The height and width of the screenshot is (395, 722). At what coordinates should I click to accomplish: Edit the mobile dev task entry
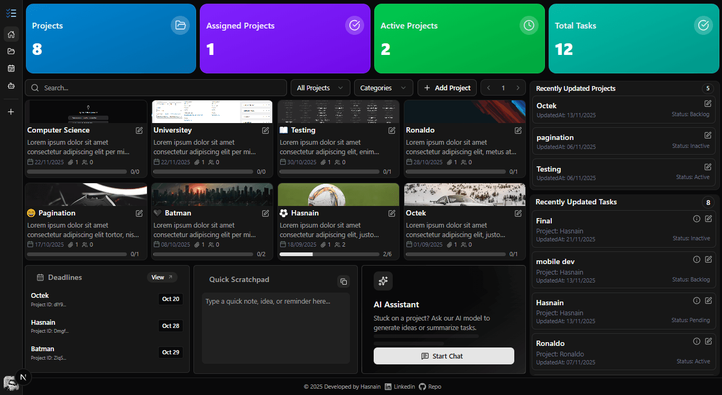pos(708,259)
